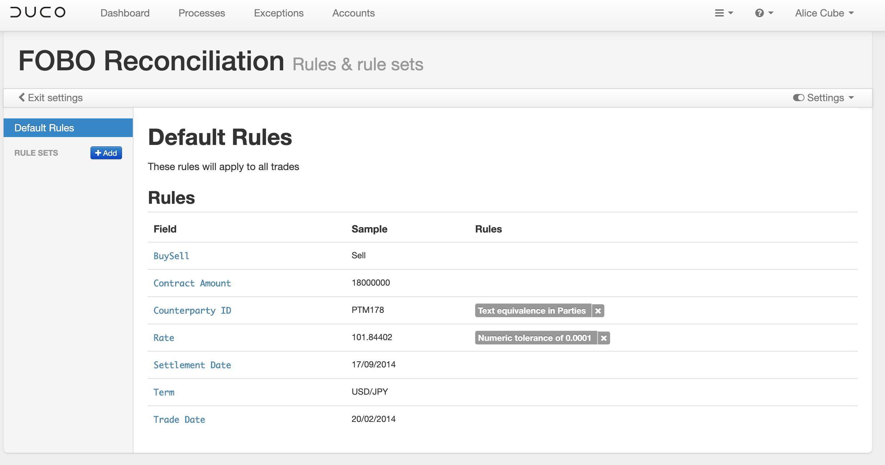Click the Text equivalence in Parties tag
885x465 pixels.
(533, 311)
